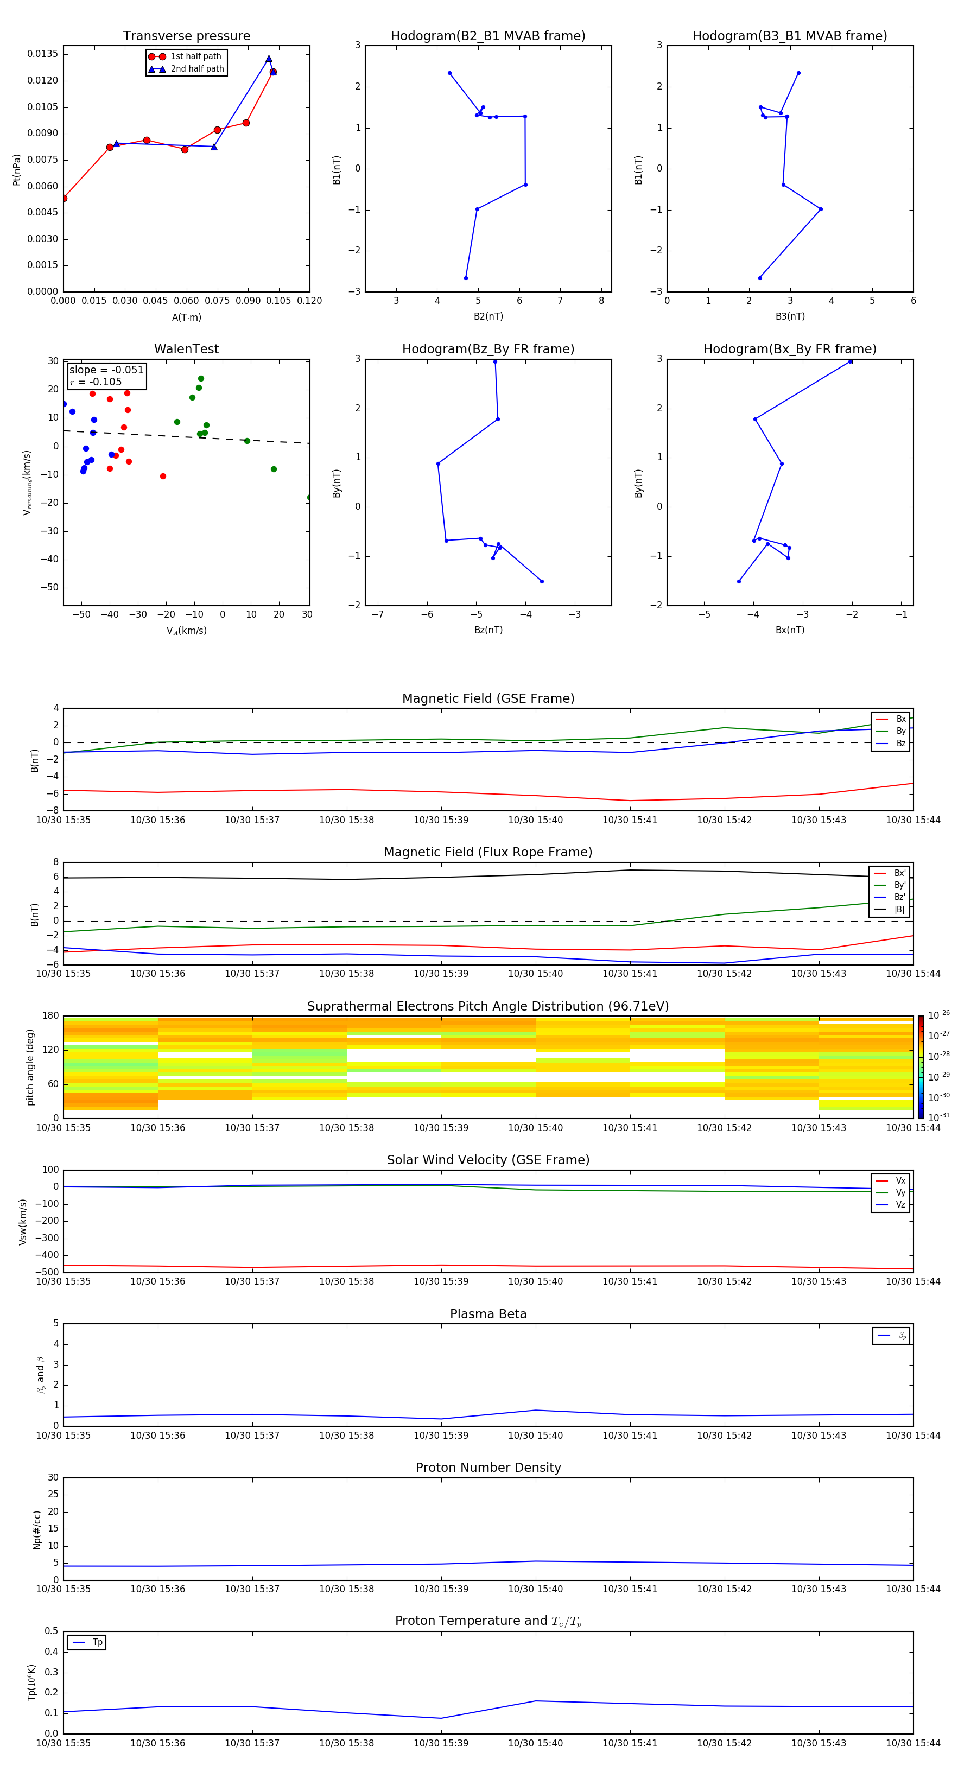Click '2nd half path' legend entry
This screenshot has height=1791, width=977.
(x=186, y=69)
